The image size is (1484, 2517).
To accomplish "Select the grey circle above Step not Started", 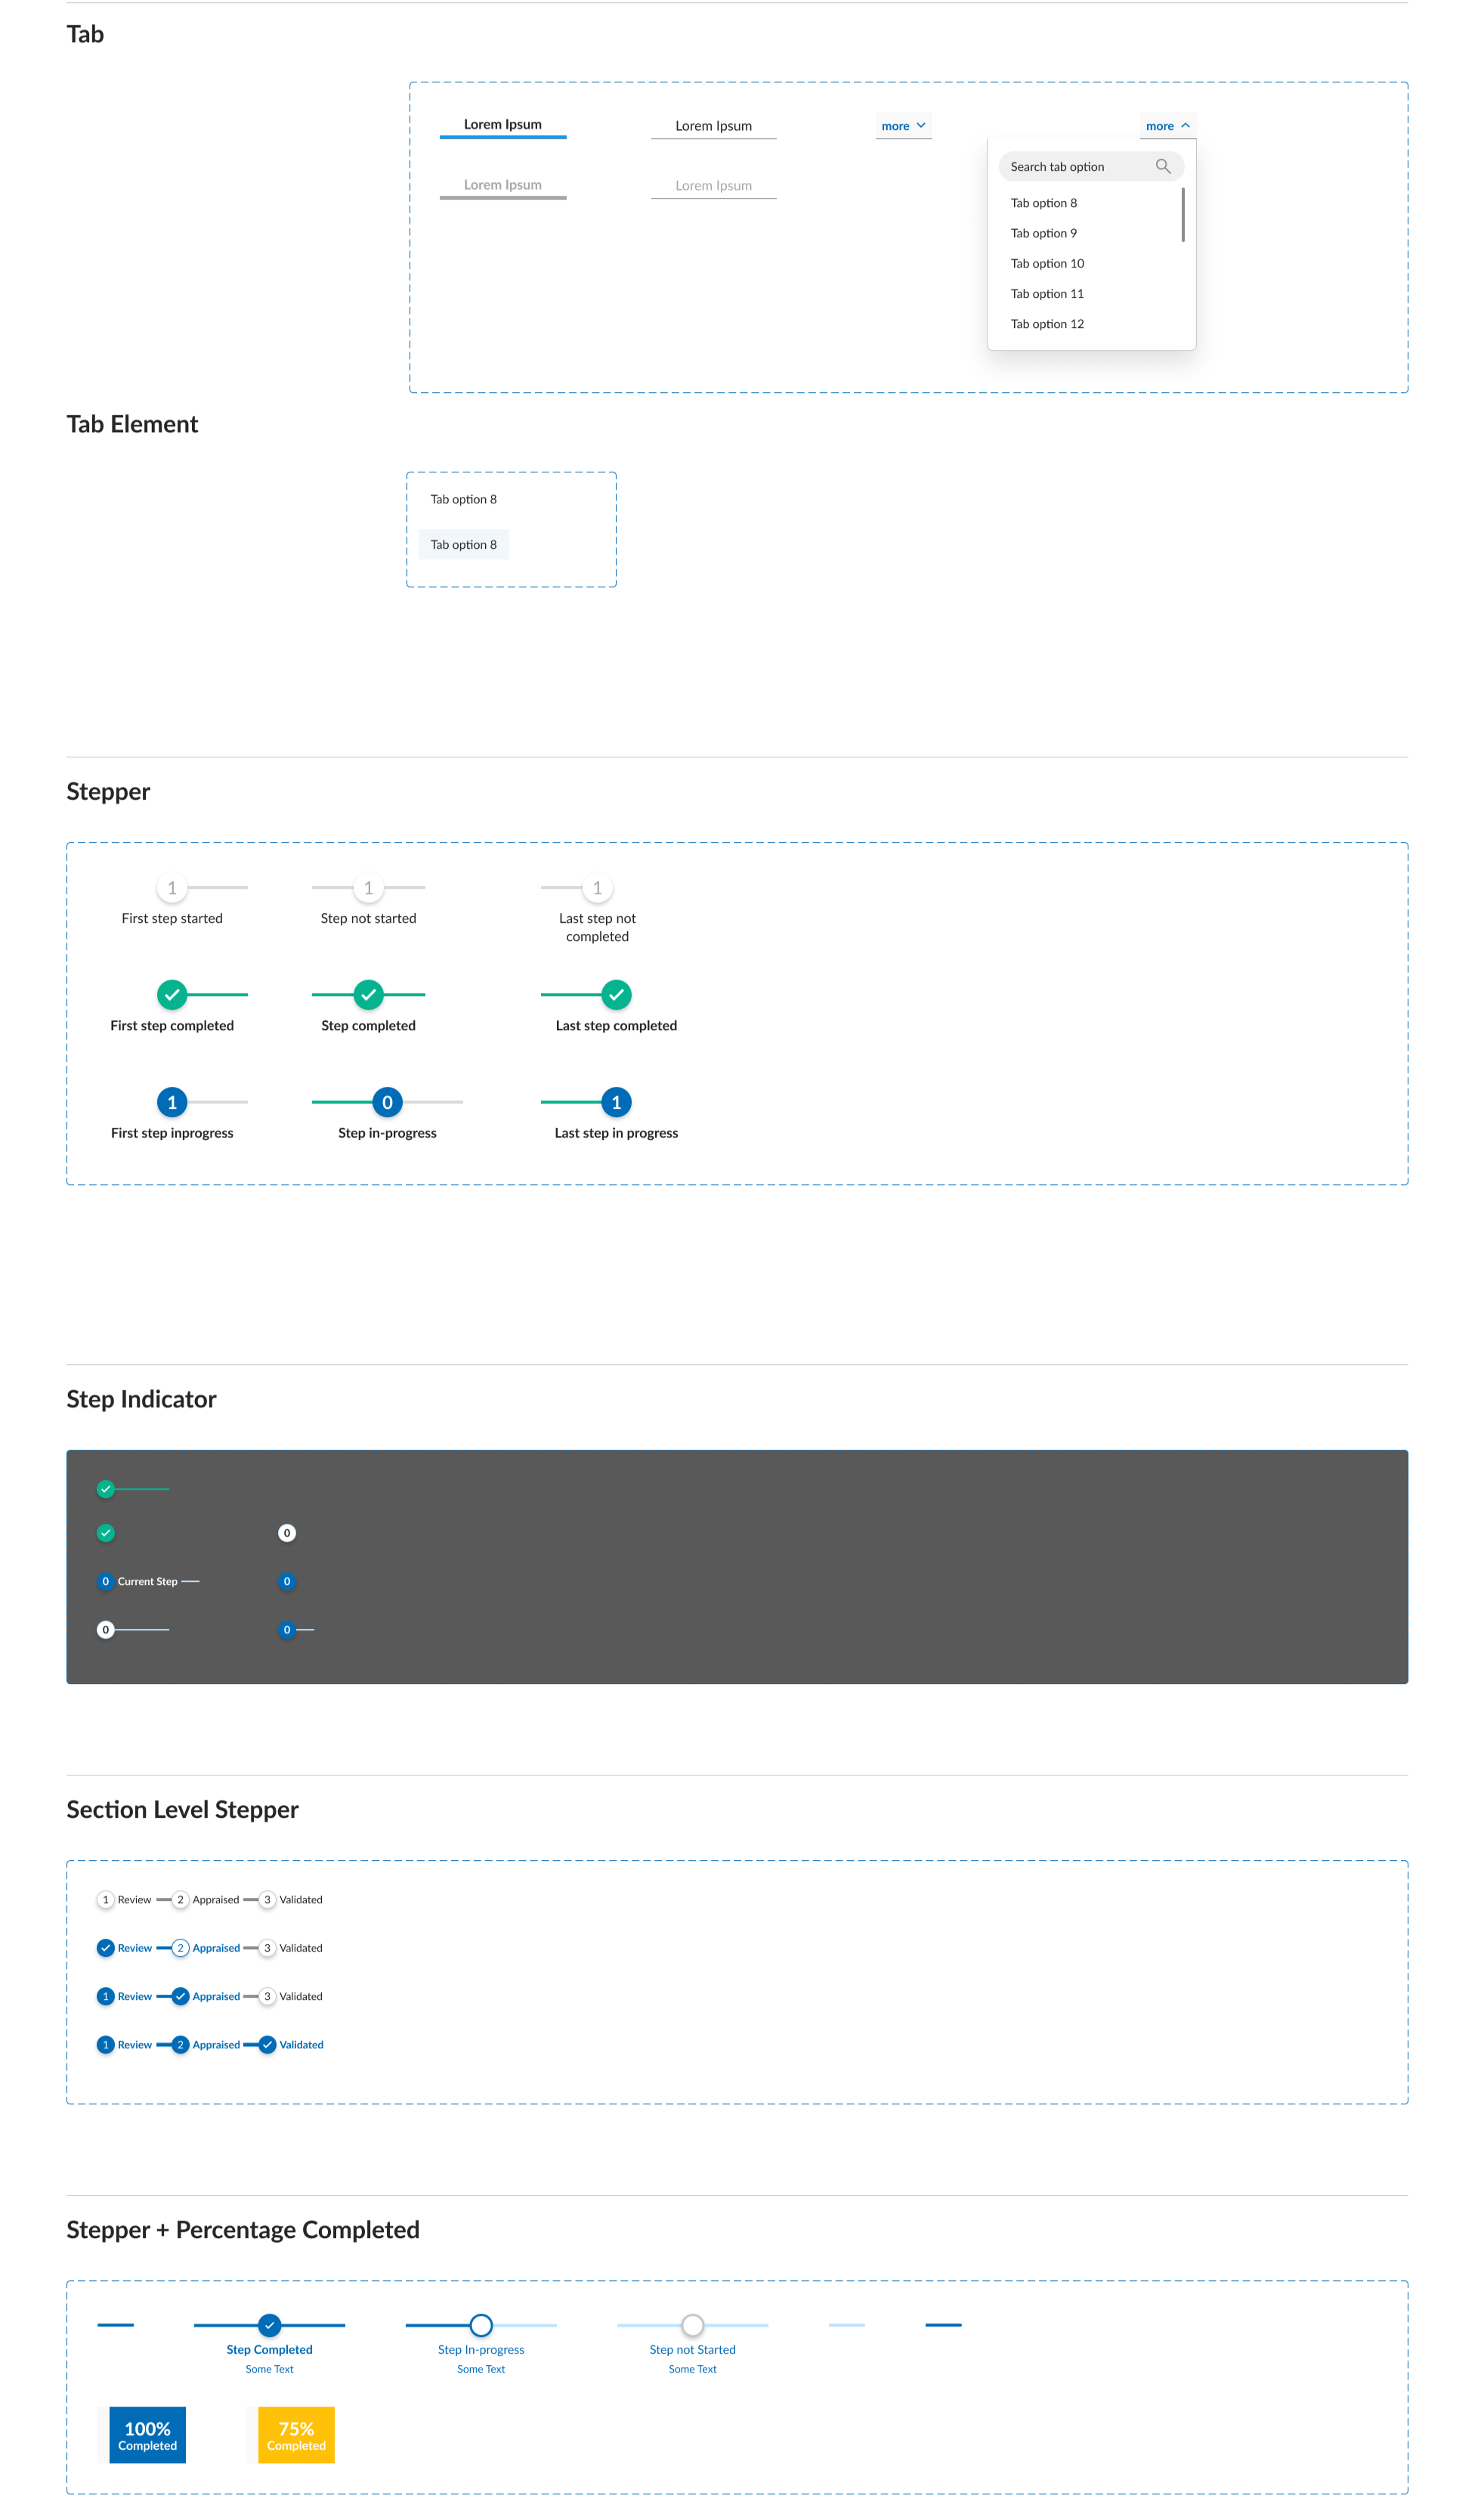I will [692, 2325].
